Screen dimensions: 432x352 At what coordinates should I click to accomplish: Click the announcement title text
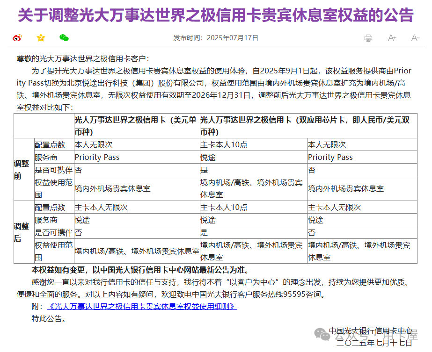pyautogui.click(x=216, y=15)
